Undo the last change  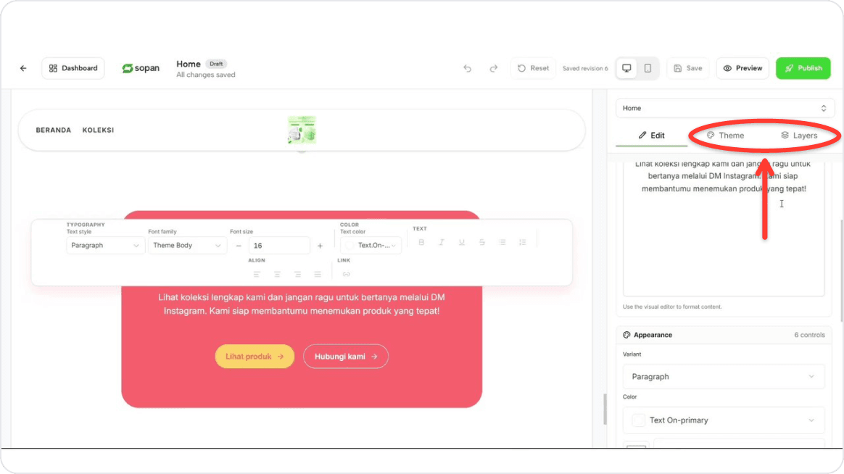(x=467, y=68)
